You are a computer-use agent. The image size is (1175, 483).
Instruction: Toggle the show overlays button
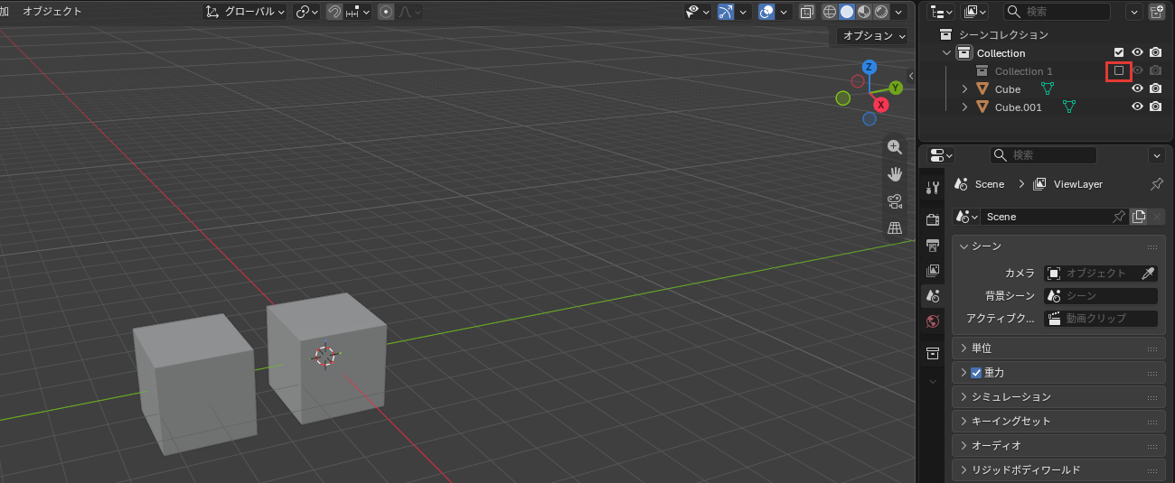[766, 12]
